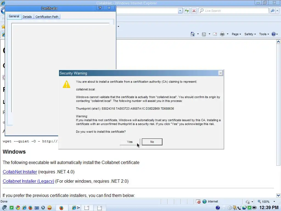Click the first blank window taskbar button
The height and width of the screenshot is (211, 281).
[87, 208]
